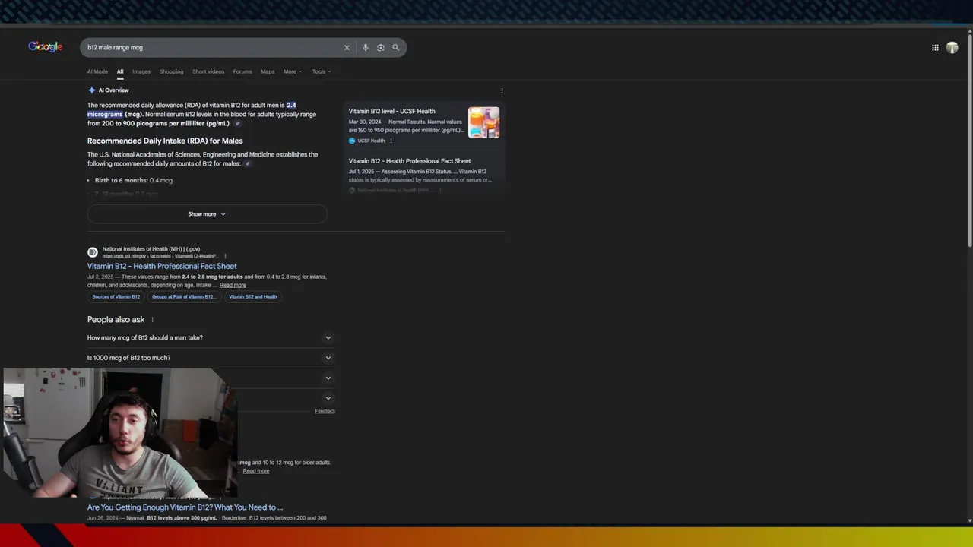Open NIH result three-dot menu
The image size is (973, 547).
click(x=225, y=256)
